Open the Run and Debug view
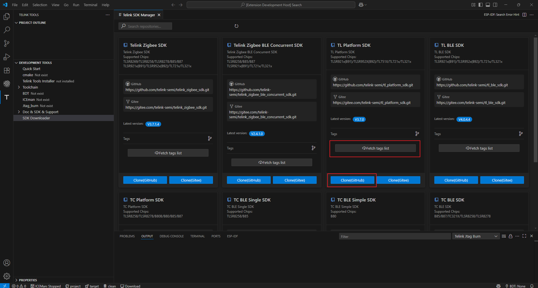This screenshot has width=538, height=288. coord(7,57)
